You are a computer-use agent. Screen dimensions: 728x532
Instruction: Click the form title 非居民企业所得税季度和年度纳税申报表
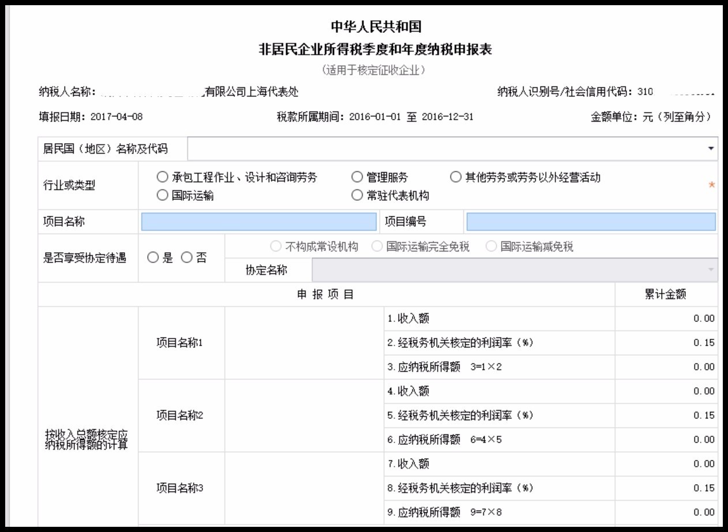coord(376,50)
